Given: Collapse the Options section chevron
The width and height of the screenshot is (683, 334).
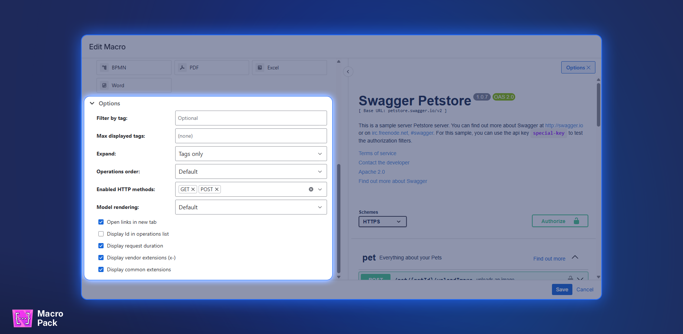Looking at the screenshot, I should click(x=92, y=103).
